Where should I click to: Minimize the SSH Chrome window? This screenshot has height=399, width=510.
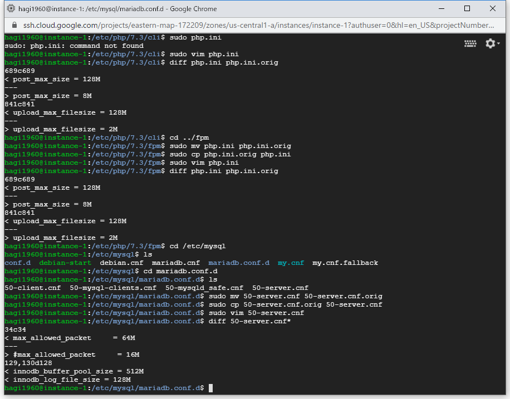click(x=442, y=9)
